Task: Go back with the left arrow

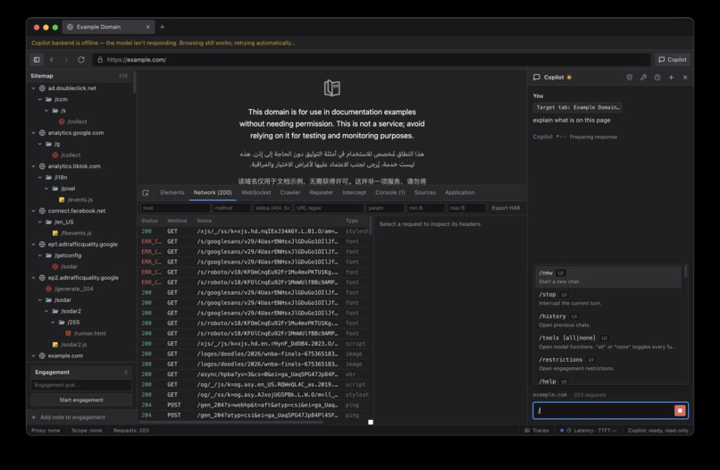Action: (x=52, y=60)
